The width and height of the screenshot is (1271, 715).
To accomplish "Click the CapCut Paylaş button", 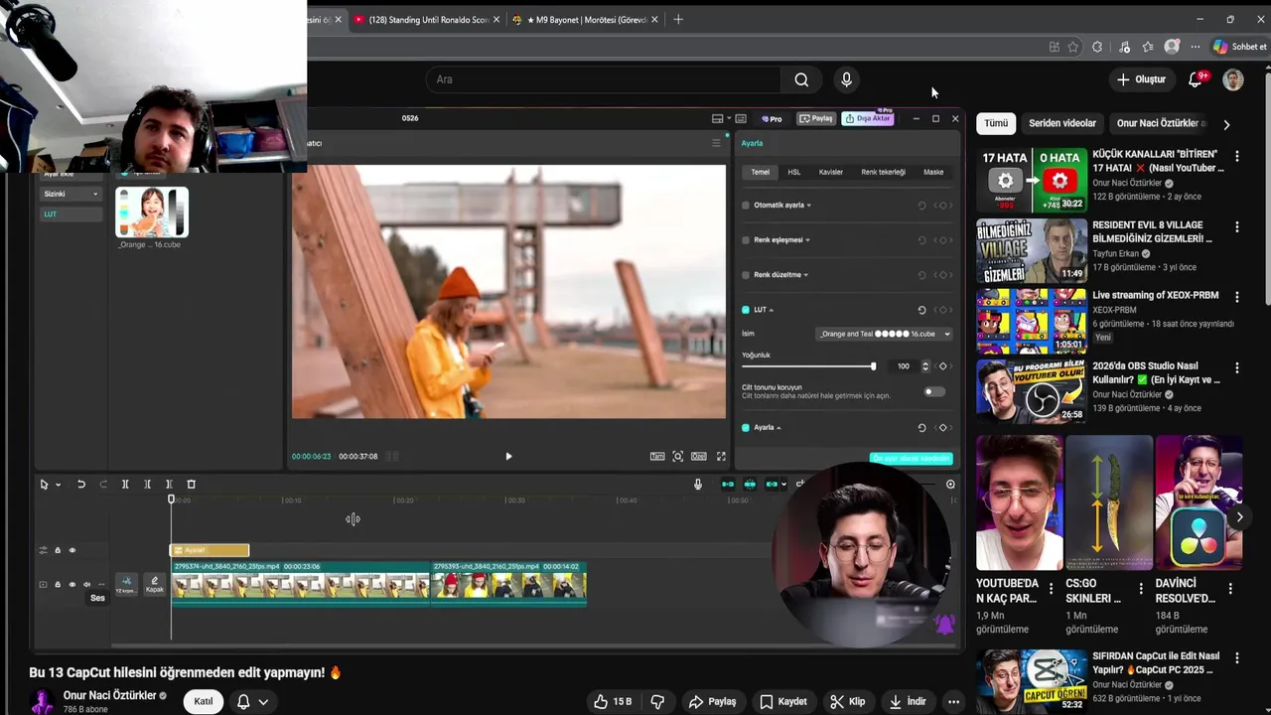I will coord(816,118).
